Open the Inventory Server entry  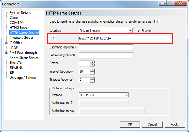[21, 38]
